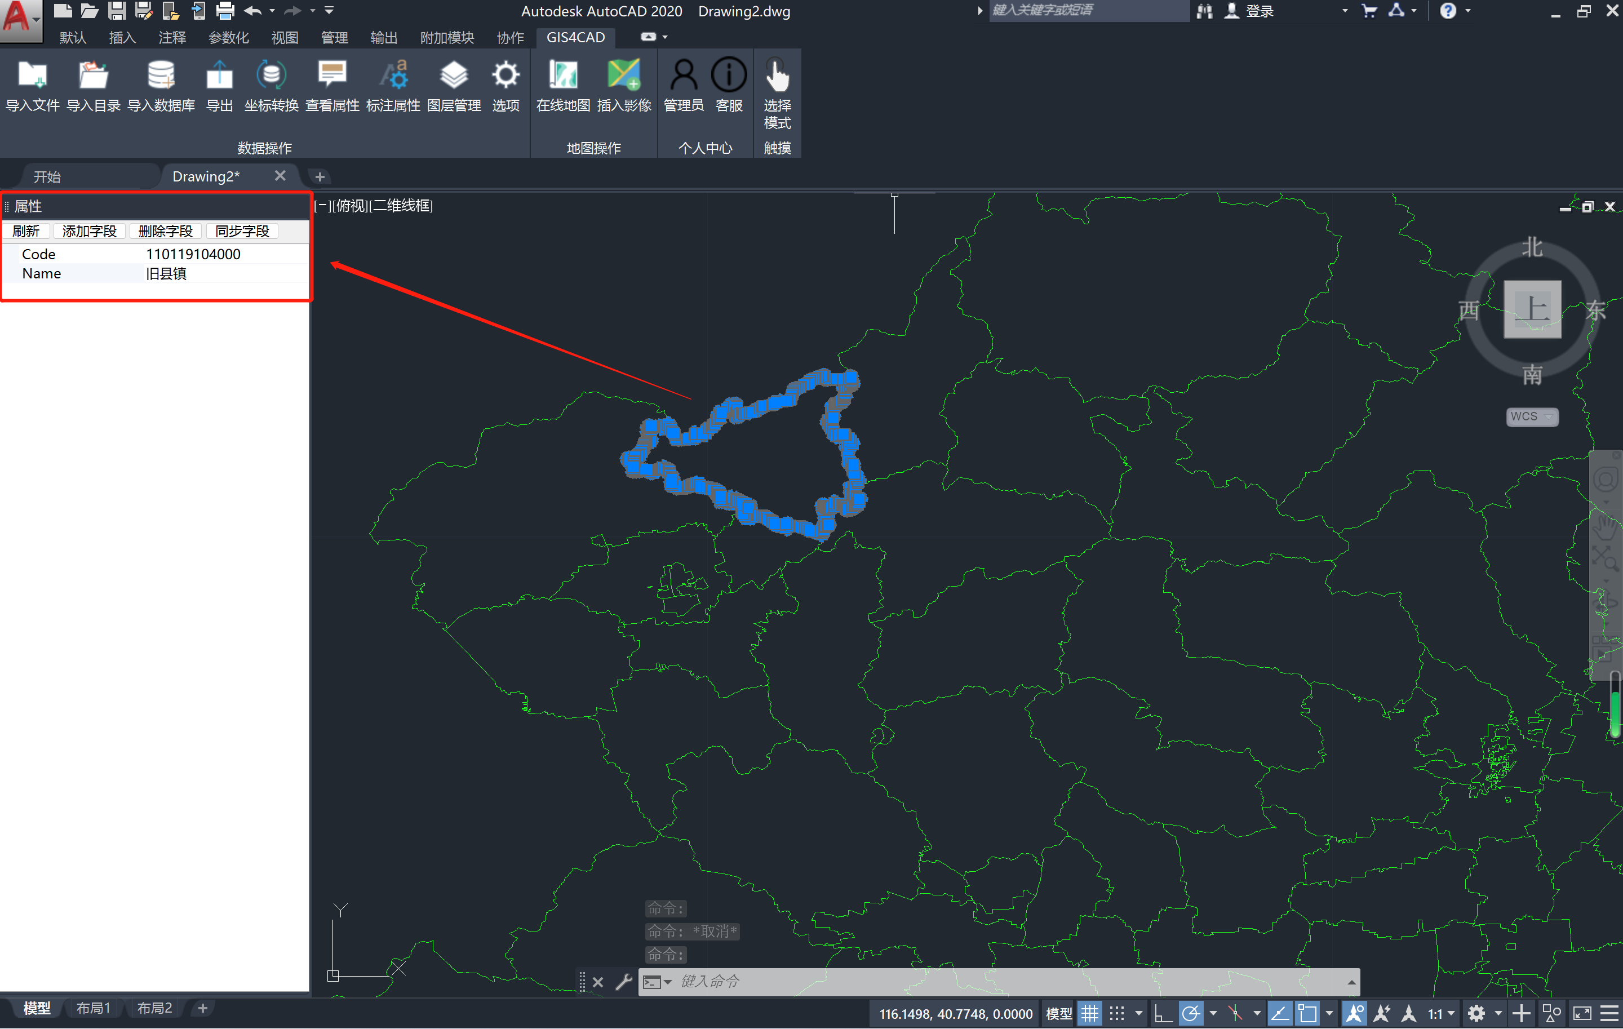
Task: Open the 导入数据库 database import tool
Action: click(x=161, y=76)
